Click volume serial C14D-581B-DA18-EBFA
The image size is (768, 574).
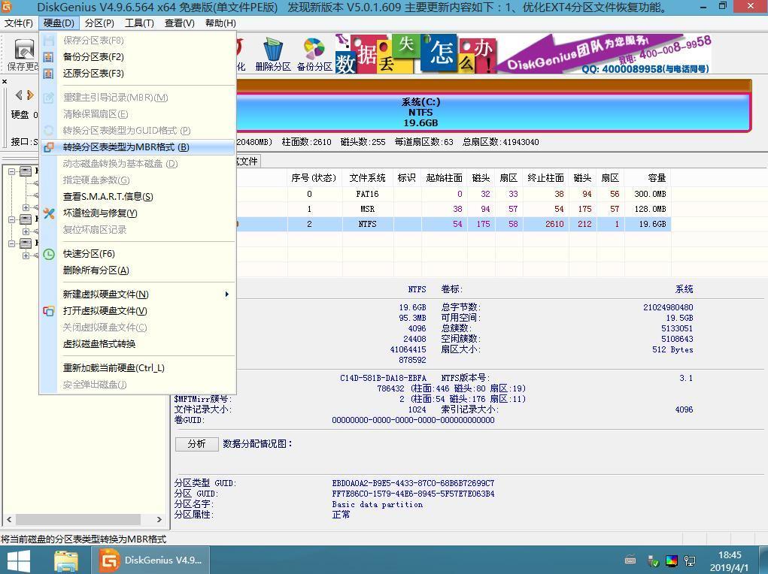click(383, 378)
